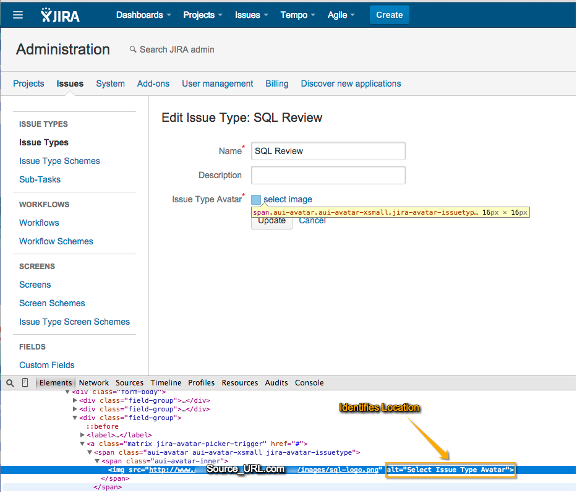Screen dimensions: 577x498
Task: Open the User management tab
Action: 218,84
